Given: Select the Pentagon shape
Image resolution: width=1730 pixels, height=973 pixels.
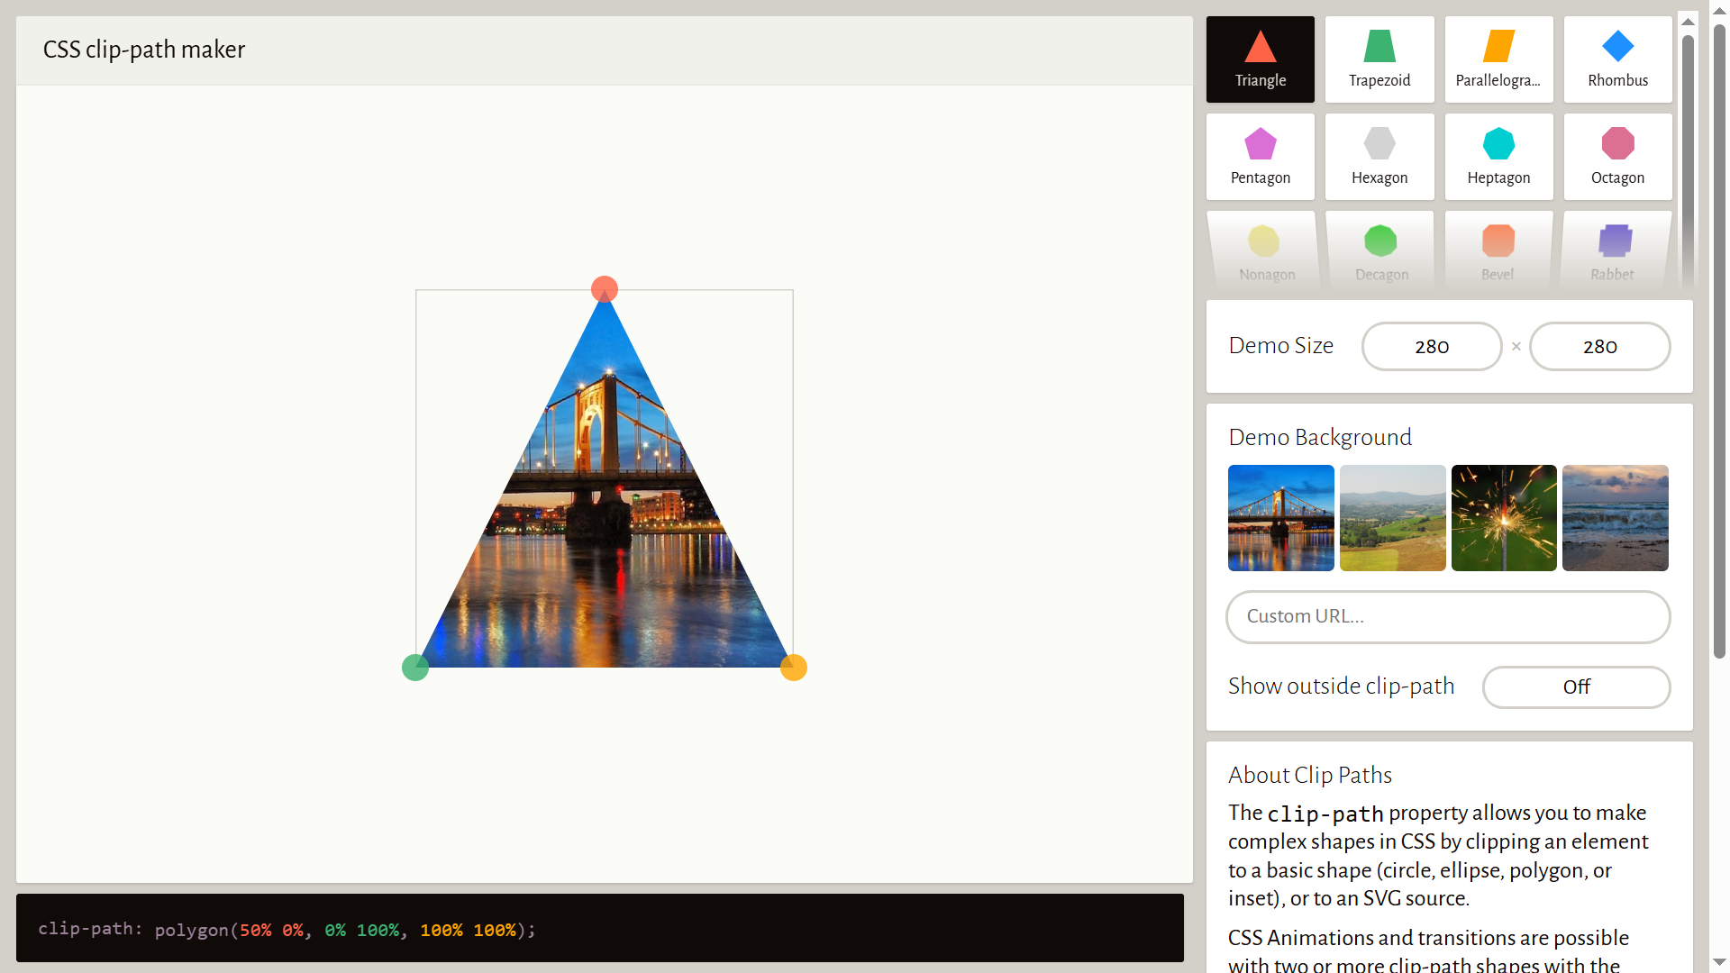Looking at the screenshot, I should [1260, 157].
